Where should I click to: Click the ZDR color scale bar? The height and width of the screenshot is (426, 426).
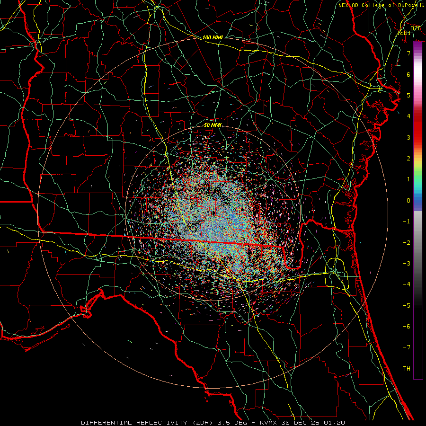coord(418,210)
